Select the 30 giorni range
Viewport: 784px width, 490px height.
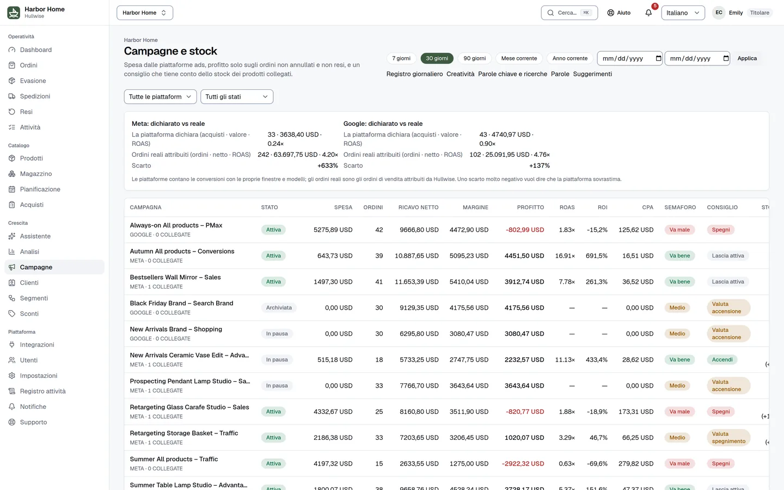[437, 58]
